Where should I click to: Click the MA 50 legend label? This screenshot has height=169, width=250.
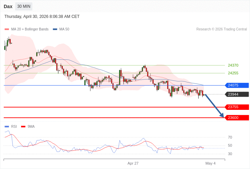click(x=64, y=29)
